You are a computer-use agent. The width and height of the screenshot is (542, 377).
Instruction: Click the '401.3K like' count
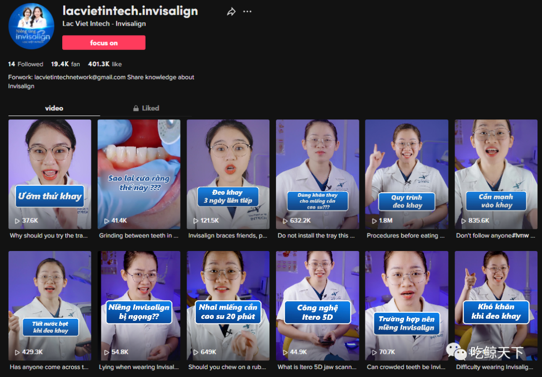click(105, 64)
